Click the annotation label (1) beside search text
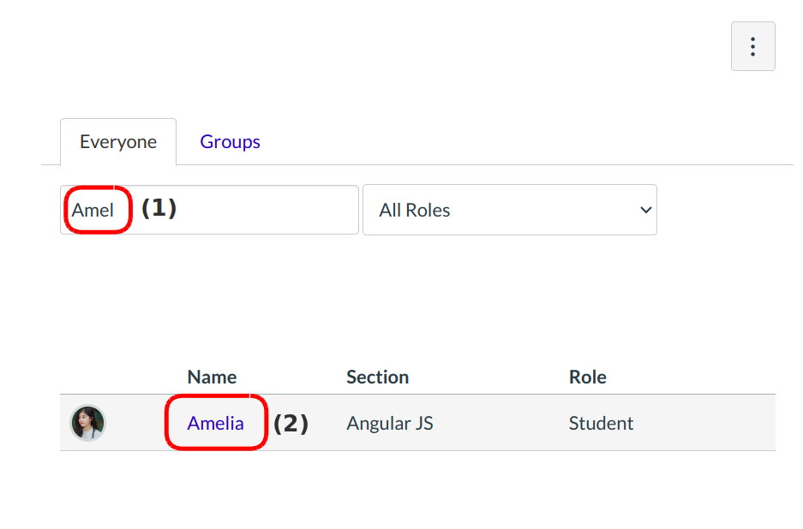 click(x=159, y=208)
